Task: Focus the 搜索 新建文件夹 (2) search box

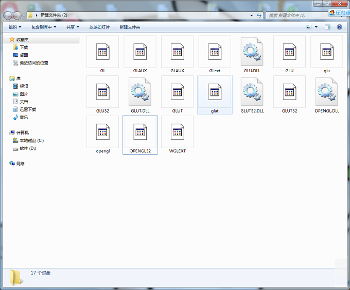Action: coord(298,15)
